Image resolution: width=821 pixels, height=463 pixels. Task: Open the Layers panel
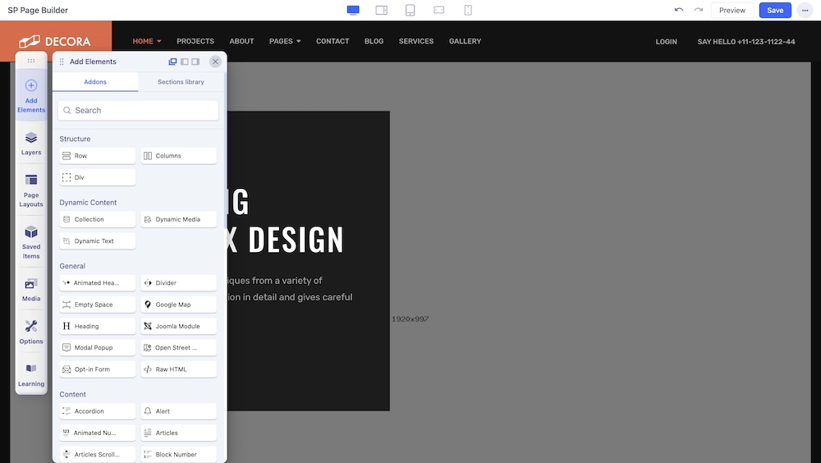tap(31, 144)
